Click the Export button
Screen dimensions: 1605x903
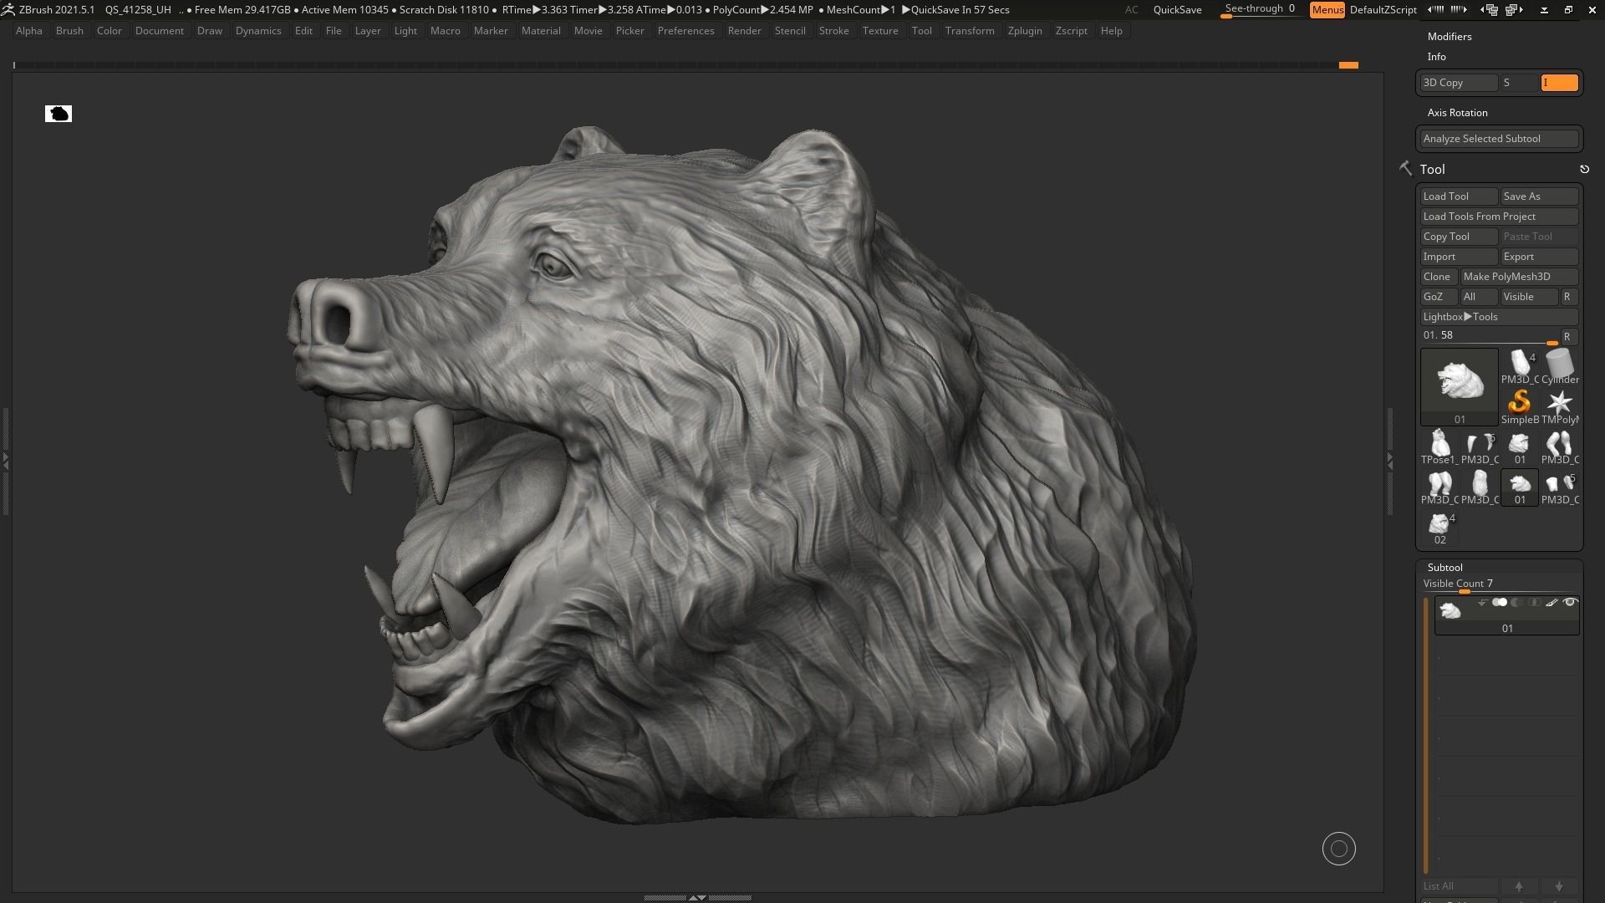coord(1539,257)
